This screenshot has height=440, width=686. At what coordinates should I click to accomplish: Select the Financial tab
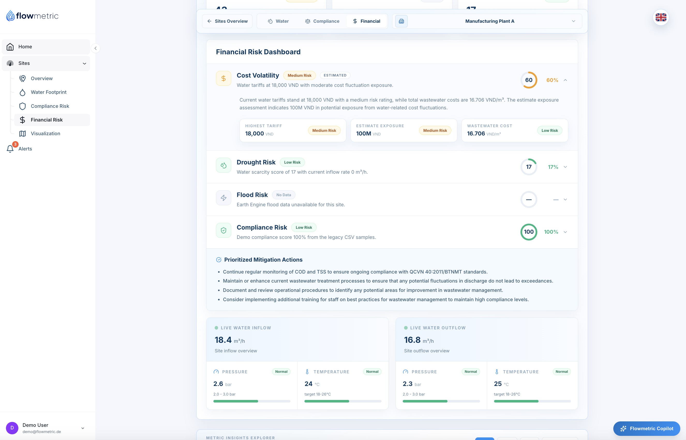(x=367, y=21)
